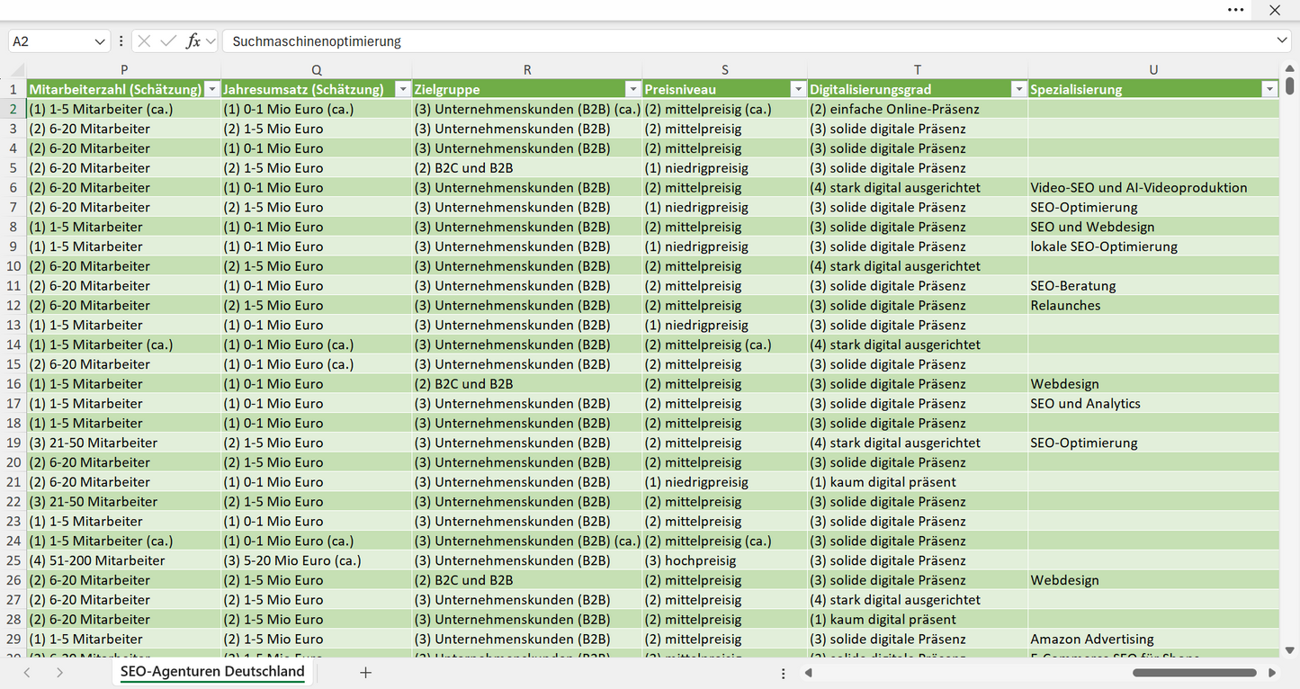The image size is (1300, 689).
Task: Select '(1) kaum digital präsent' in row 28
Action: click(x=918, y=620)
